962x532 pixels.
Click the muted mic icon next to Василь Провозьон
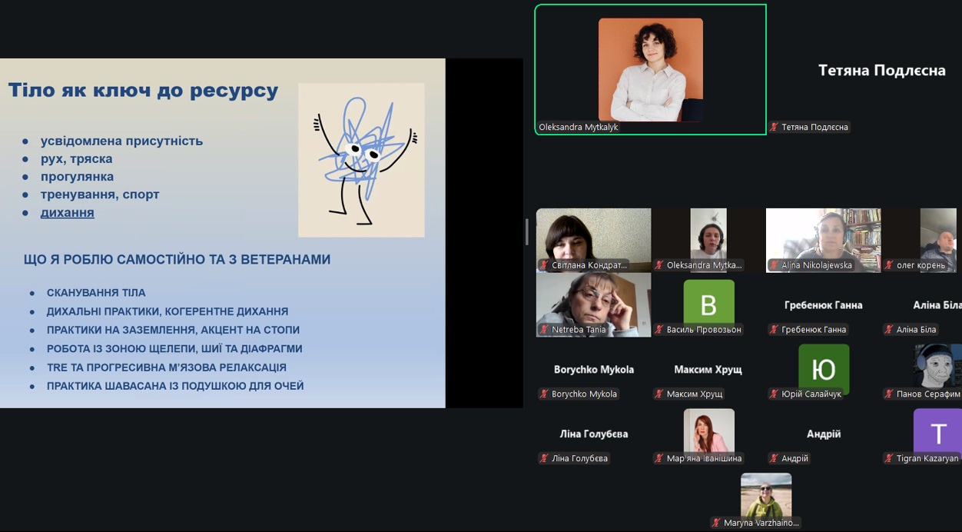click(x=659, y=330)
